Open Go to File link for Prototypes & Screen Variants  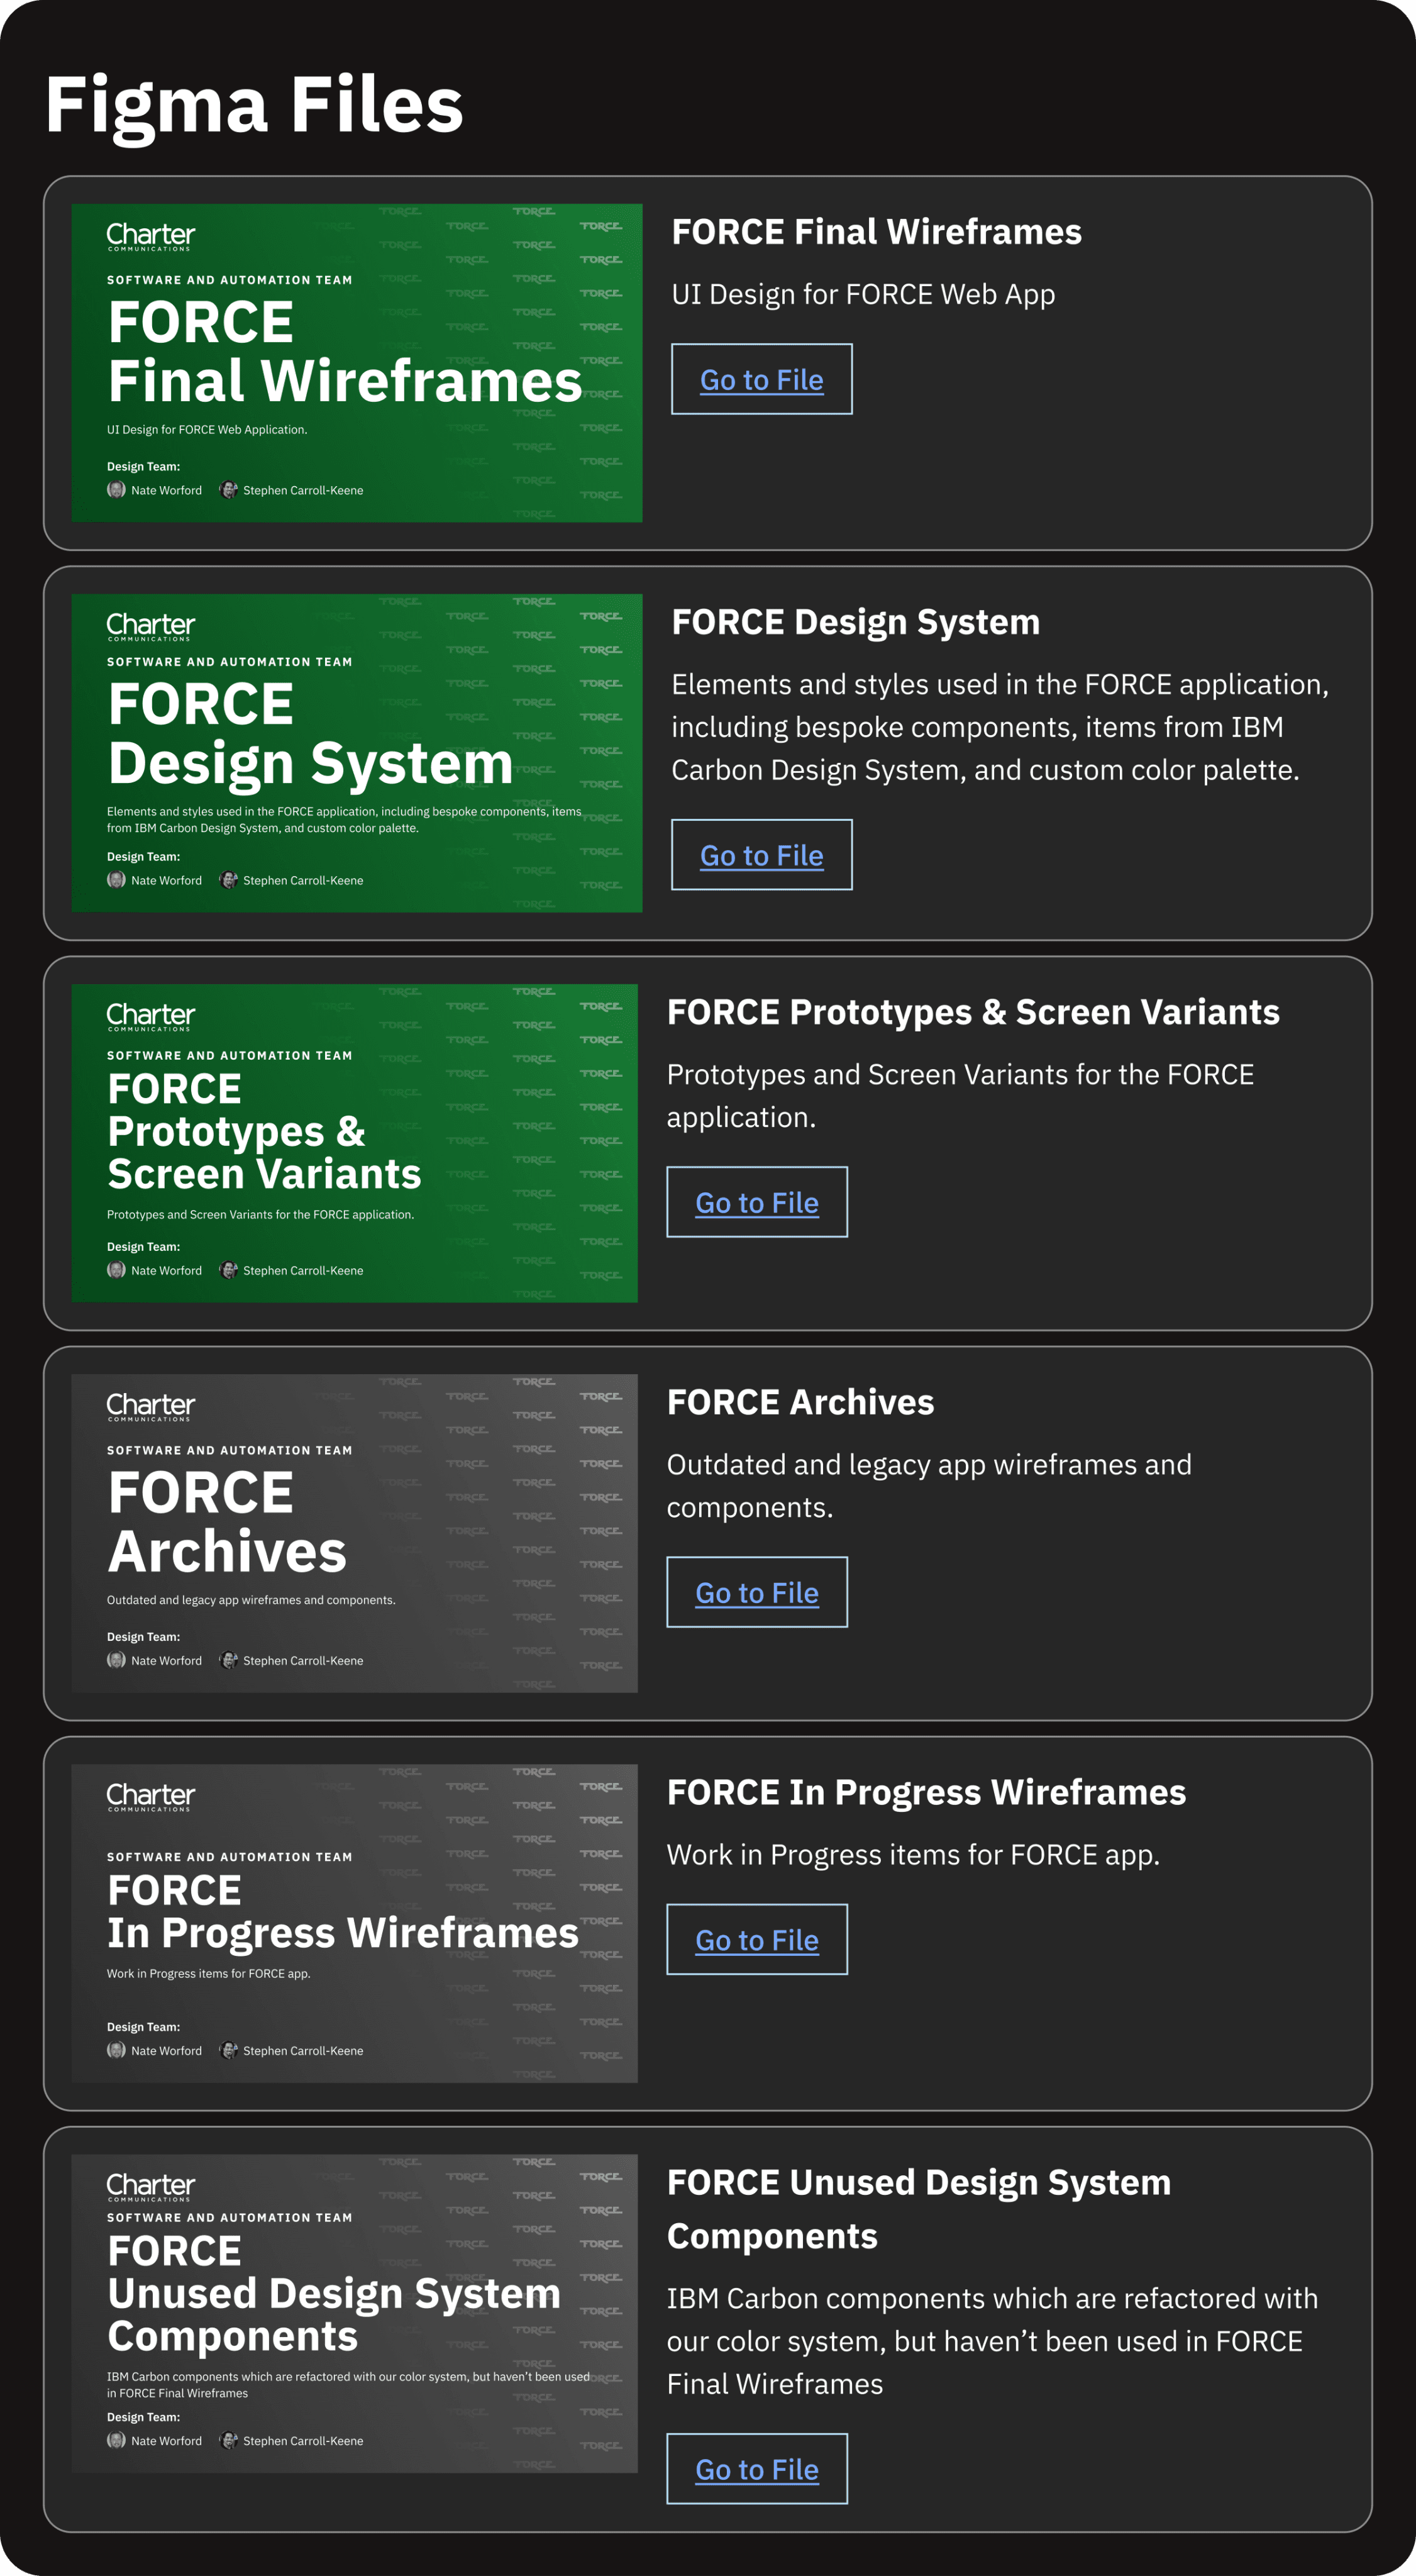[757, 1202]
